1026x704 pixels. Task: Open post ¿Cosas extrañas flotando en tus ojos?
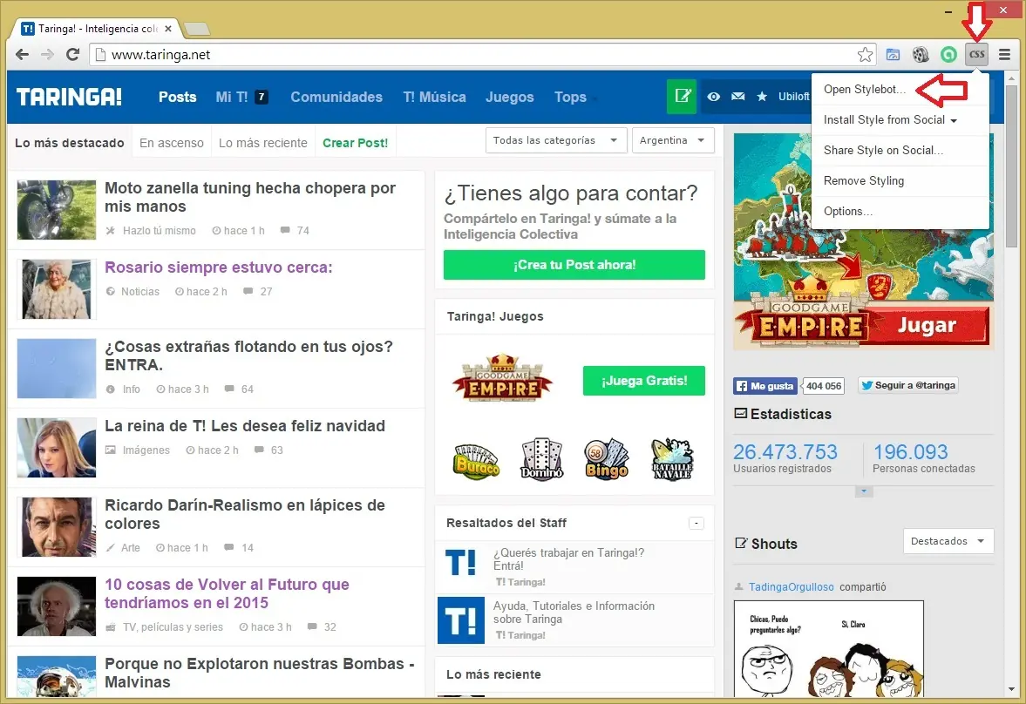click(248, 356)
